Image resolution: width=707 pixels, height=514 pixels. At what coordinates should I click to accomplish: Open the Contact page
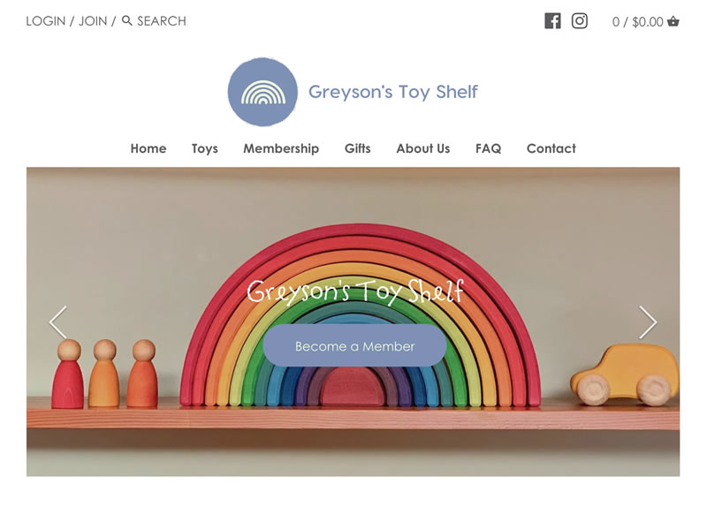point(551,148)
